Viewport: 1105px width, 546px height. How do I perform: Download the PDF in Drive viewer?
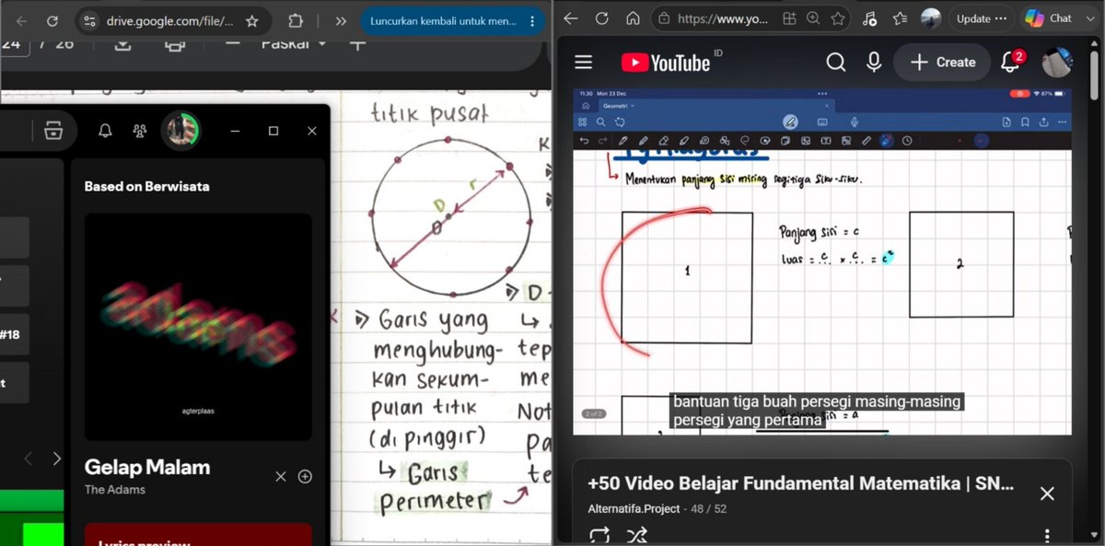(122, 44)
